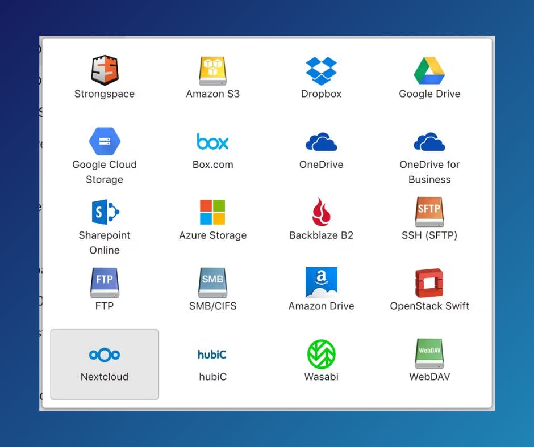Viewport: 534px width, 447px height.
Task: Click the "Strongspace" label
Action: tap(105, 94)
